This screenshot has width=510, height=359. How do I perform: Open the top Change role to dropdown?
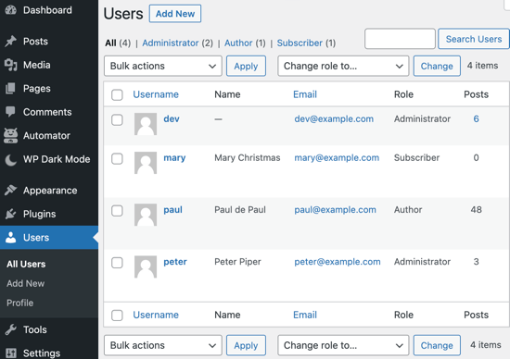[x=343, y=66]
